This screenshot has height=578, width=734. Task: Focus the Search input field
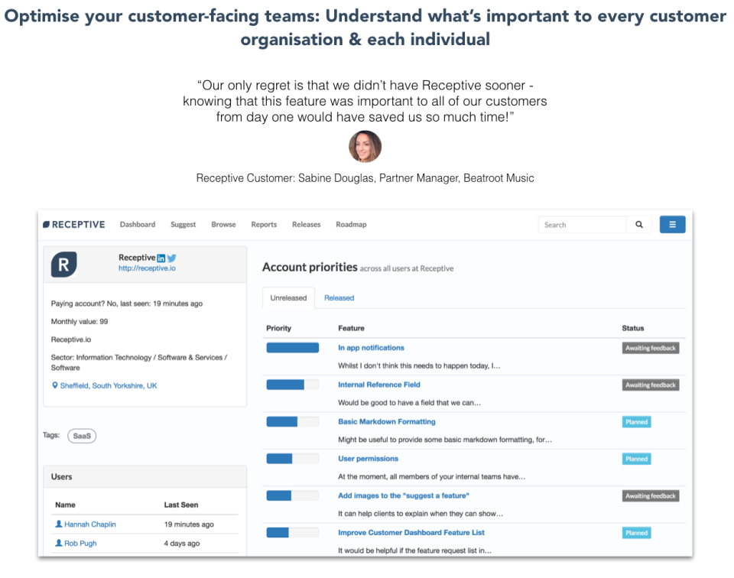click(583, 225)
